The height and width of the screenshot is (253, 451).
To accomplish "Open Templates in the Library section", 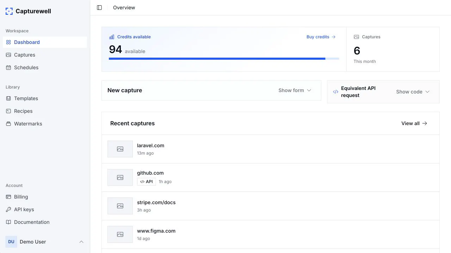I will click(45, 98).
